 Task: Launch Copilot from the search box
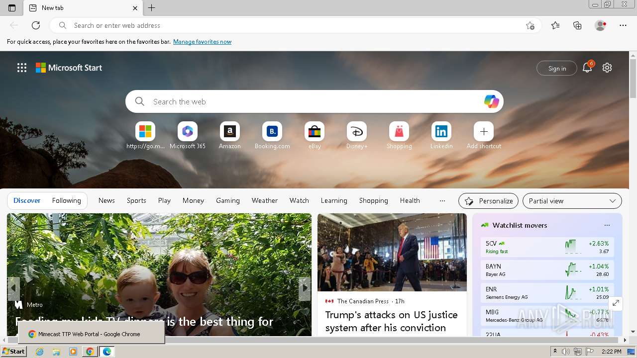tap(491, 101)
